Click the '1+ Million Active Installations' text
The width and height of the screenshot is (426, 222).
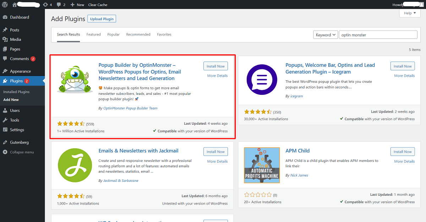(x=81, y=131)
